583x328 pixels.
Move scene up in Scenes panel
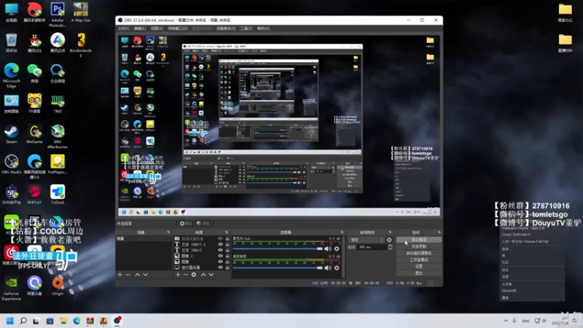(x=137, y=275)
